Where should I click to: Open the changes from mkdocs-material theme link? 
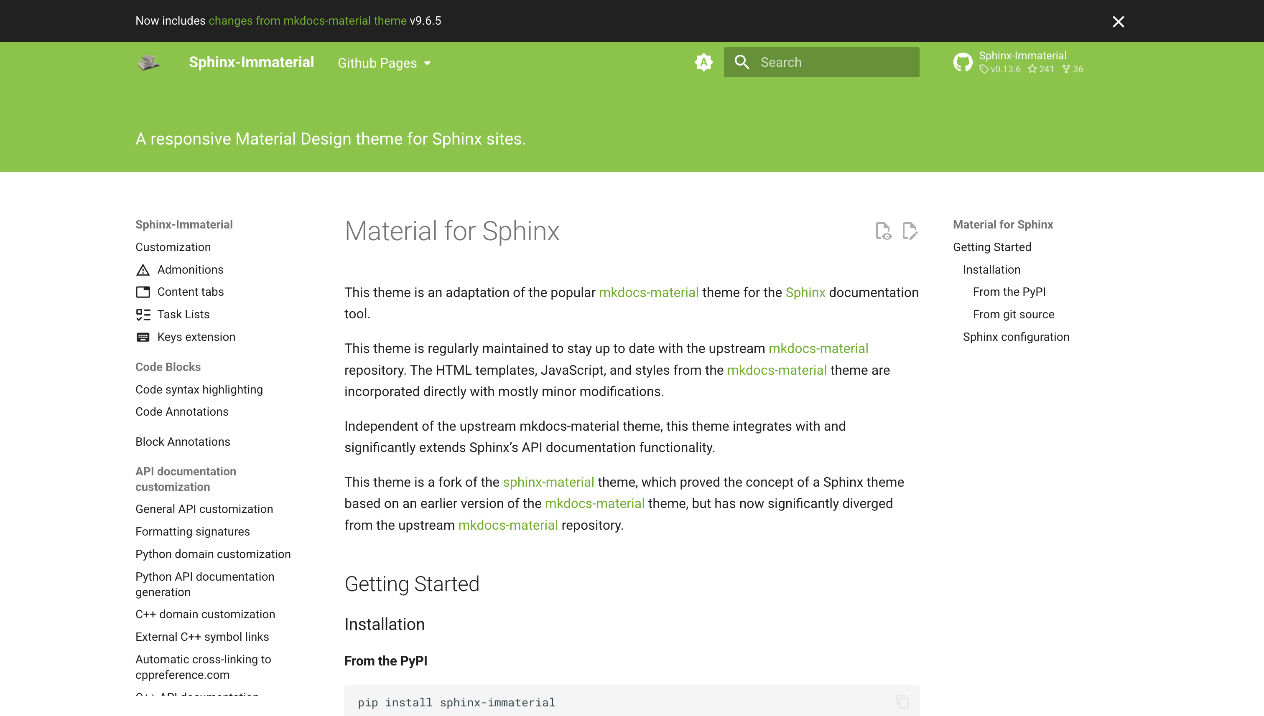(x=308, y=20)
